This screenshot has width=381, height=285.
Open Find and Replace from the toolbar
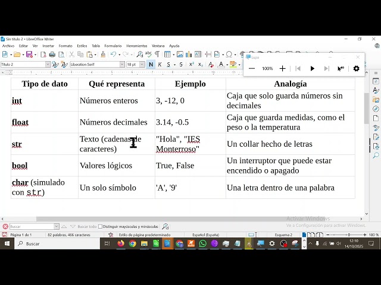click(140, 54)
